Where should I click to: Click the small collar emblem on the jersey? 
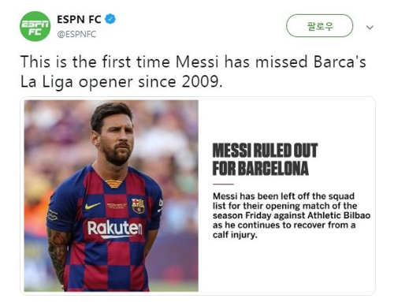[114, 184]
